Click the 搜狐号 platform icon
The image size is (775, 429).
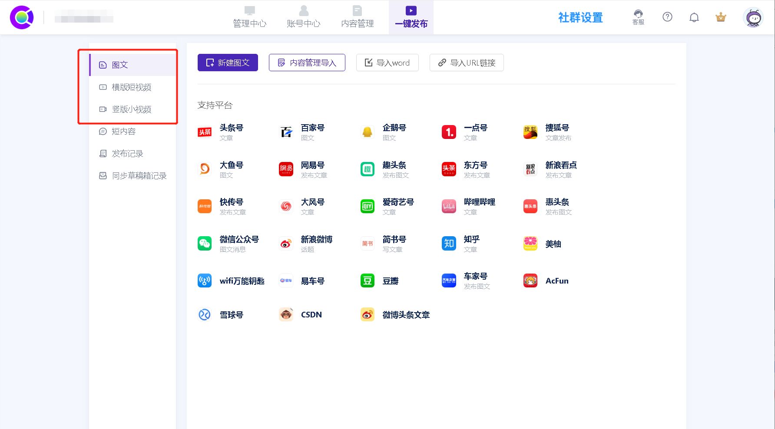530,132
